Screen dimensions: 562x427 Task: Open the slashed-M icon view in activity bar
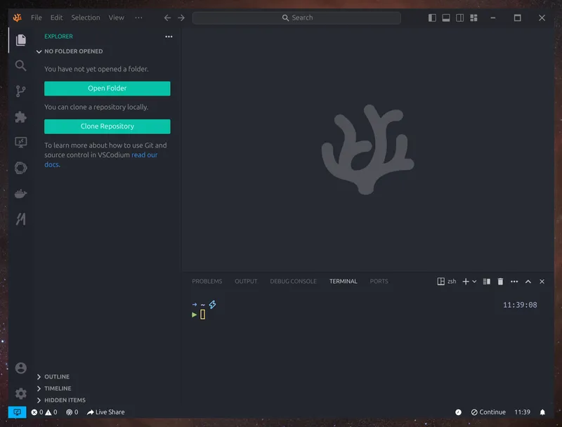pos(21,219)
